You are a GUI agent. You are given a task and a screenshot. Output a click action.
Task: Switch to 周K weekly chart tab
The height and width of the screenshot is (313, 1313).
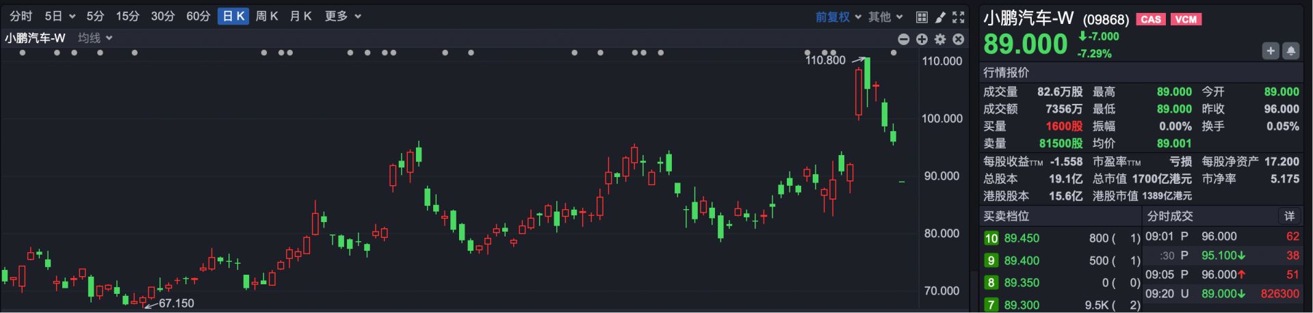point(266,16)
